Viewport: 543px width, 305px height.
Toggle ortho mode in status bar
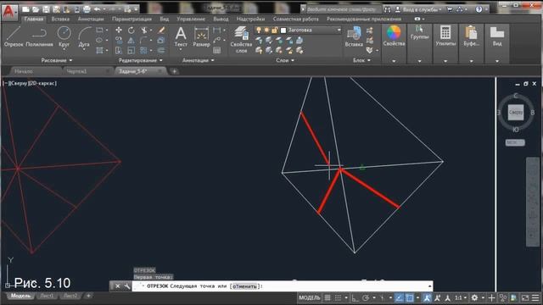point(355,297)
